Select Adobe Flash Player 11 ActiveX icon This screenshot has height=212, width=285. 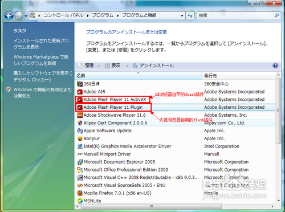pyautogui.click(x=80, y=100)
